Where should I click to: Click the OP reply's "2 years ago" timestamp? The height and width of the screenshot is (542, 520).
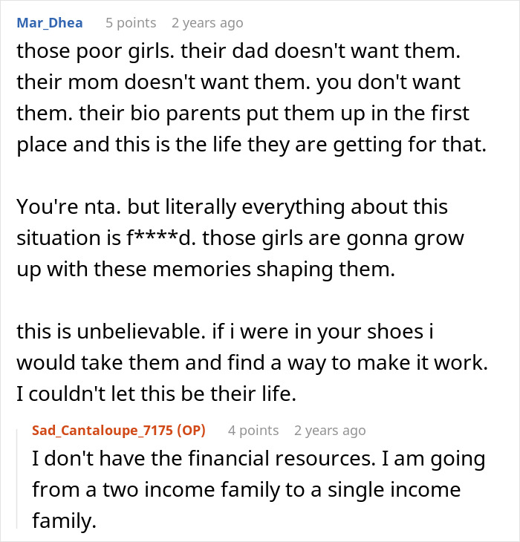pos(330,431)
